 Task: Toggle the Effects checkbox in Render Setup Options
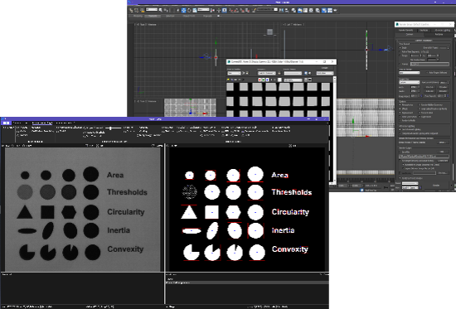tap(400, 109)
